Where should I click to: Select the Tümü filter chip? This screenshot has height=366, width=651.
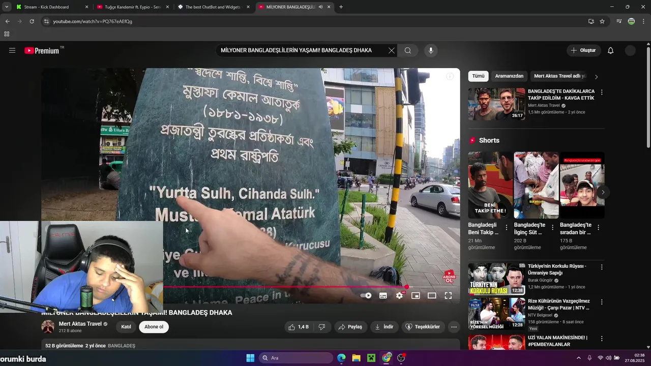click(x=478, y=76)
